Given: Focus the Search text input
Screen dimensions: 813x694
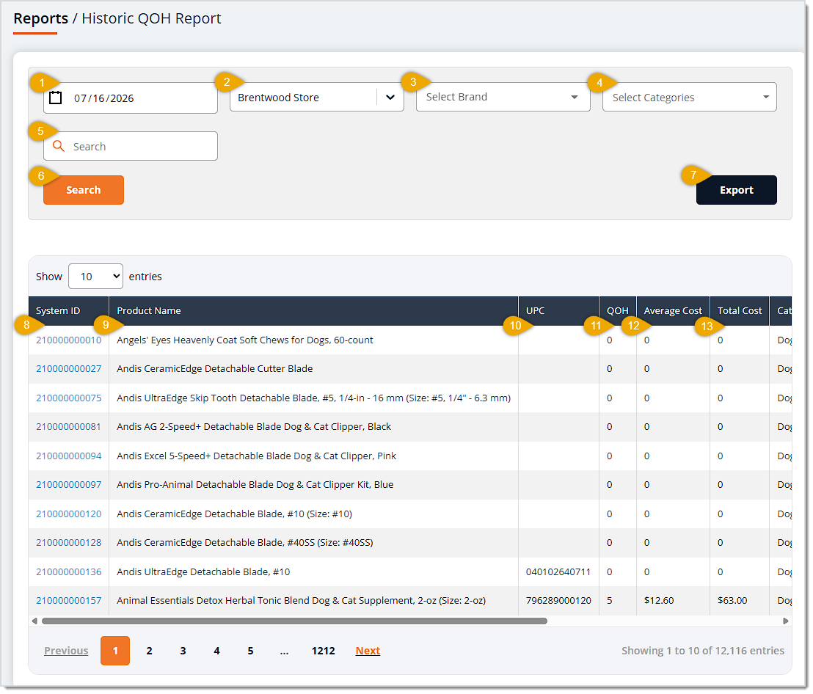Looking at the screenshot, I should click(x=131, y=147).
